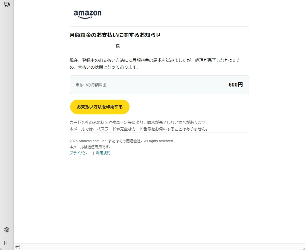Click the 600円 amount
This screenshot has height=250, width=305.
(236, 85)
